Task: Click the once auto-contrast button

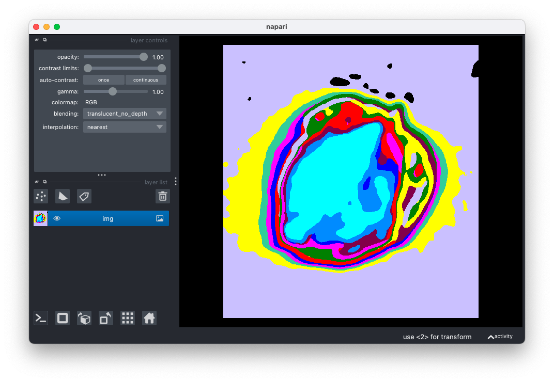Action: point(103,80)
